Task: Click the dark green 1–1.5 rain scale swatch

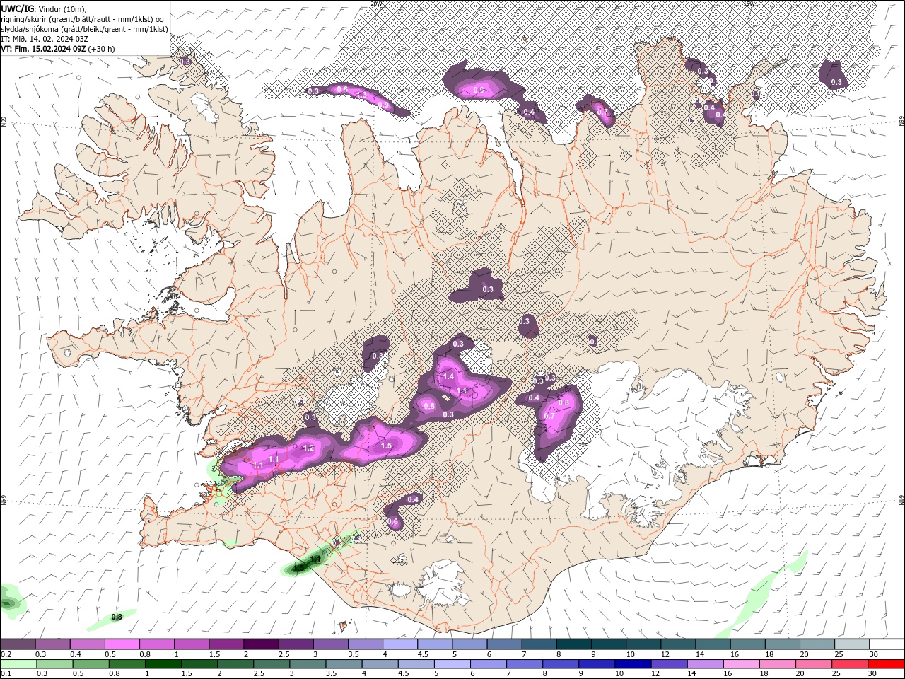Action: (163, 664)
